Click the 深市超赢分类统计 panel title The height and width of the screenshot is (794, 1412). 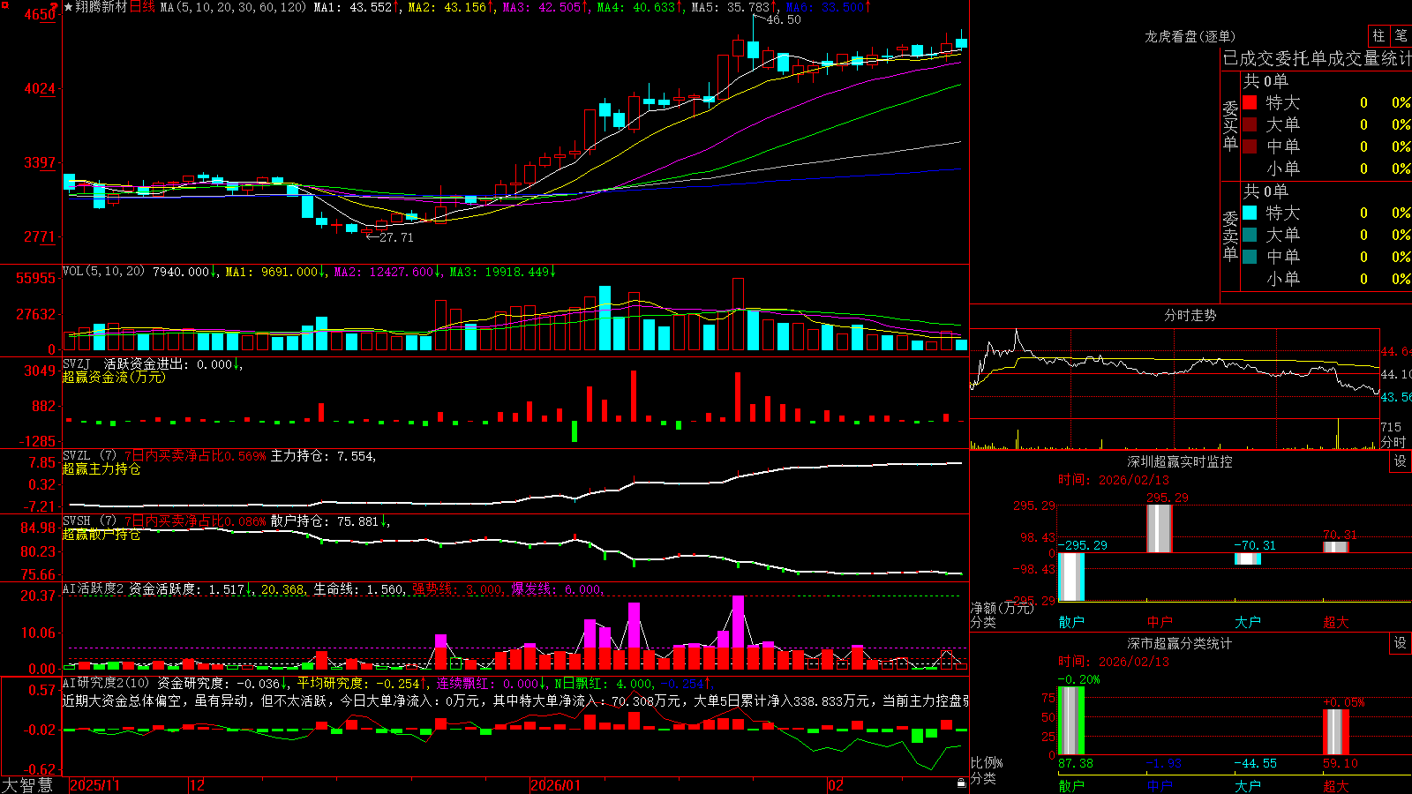[1180, 643]
